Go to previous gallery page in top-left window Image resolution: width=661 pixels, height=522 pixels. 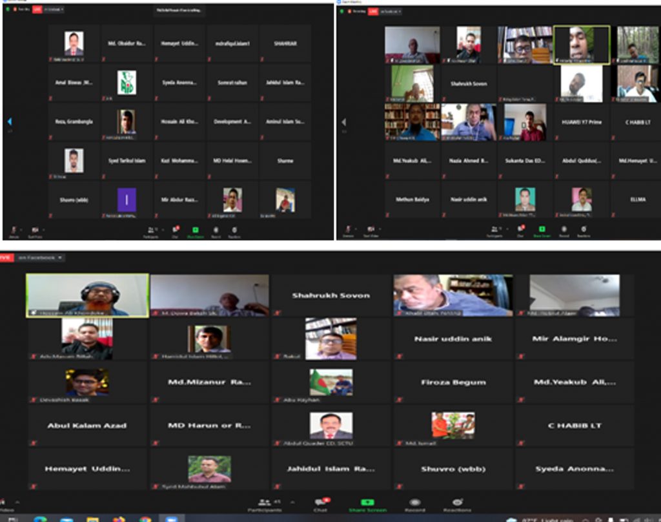(x=9, y=122)
